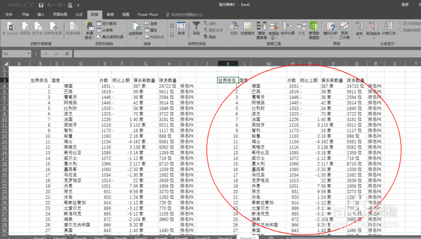This screenshot has width=421, height=239.
Task: Switch to the Sheet10 tab
Action: tap(203, 238)
